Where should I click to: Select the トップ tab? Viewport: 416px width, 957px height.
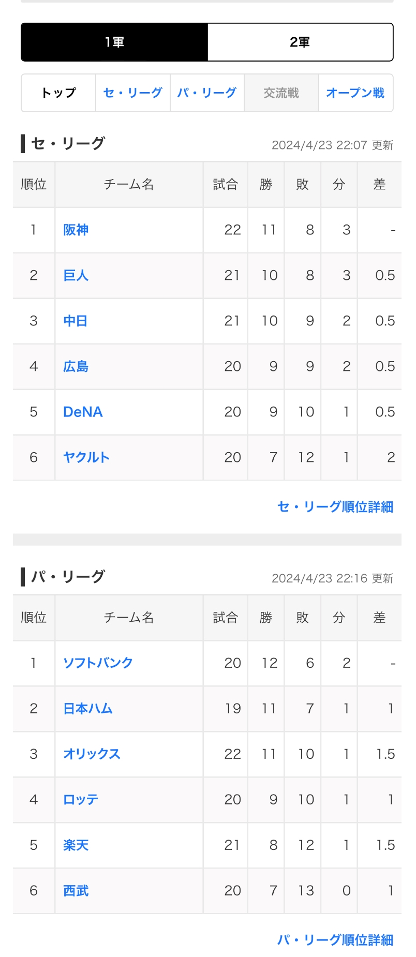coord(58,93)
